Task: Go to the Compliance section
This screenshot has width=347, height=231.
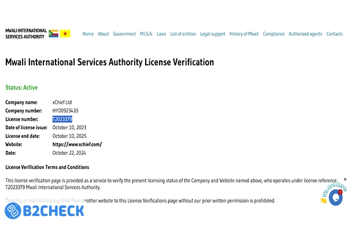Action: (274, 34)
